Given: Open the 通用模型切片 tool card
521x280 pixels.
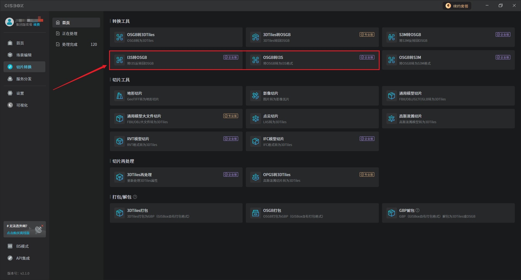Looking at the screenshot, I should [448, 96].
